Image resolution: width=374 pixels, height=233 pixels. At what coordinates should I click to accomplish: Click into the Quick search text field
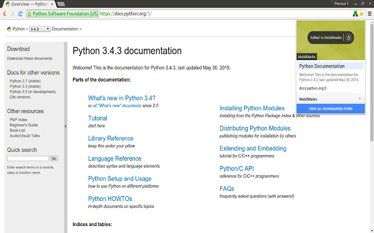pyautogui.click(x=27, y=158)
